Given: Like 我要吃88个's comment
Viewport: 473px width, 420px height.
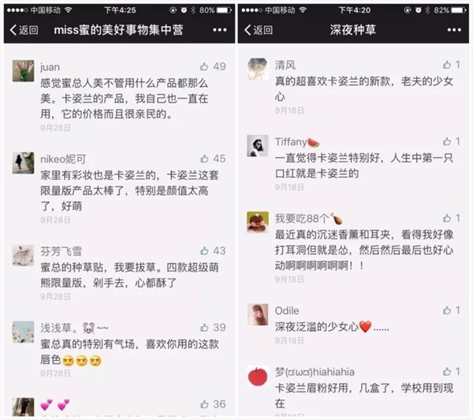Looking at the screenshot, I should coord(447,218).
